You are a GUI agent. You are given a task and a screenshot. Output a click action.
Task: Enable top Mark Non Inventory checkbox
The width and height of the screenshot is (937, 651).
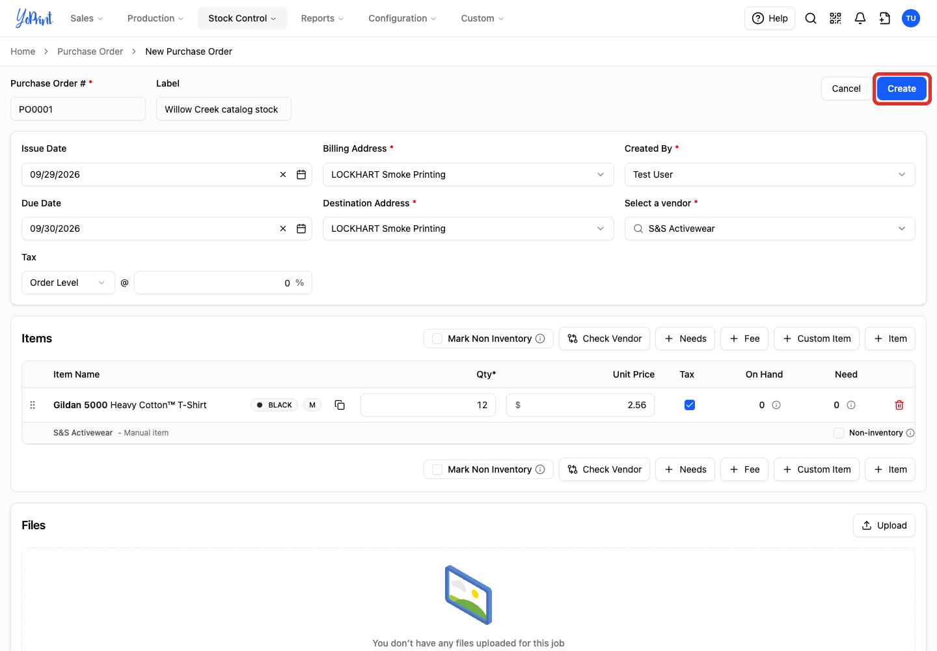[437, 339]
